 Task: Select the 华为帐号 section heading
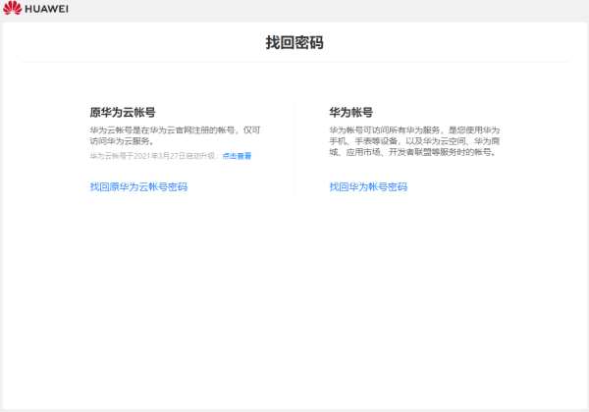click(x=350, y=113)
